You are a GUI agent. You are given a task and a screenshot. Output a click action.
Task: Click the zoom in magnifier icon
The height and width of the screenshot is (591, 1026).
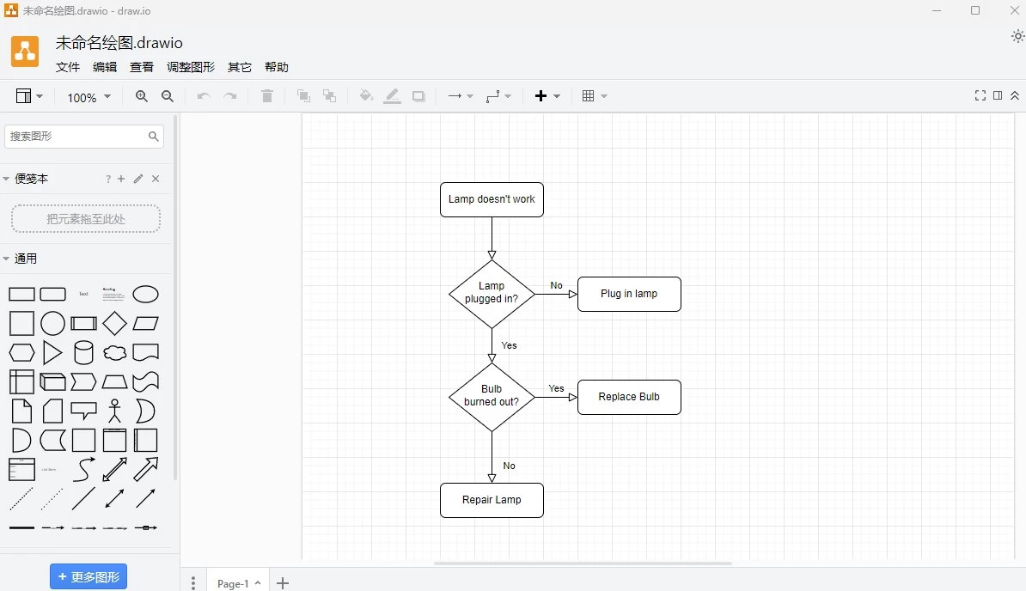(142, 96)
